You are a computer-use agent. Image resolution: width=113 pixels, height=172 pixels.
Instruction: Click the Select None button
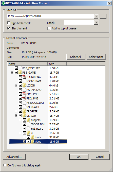tap(96, 57)
